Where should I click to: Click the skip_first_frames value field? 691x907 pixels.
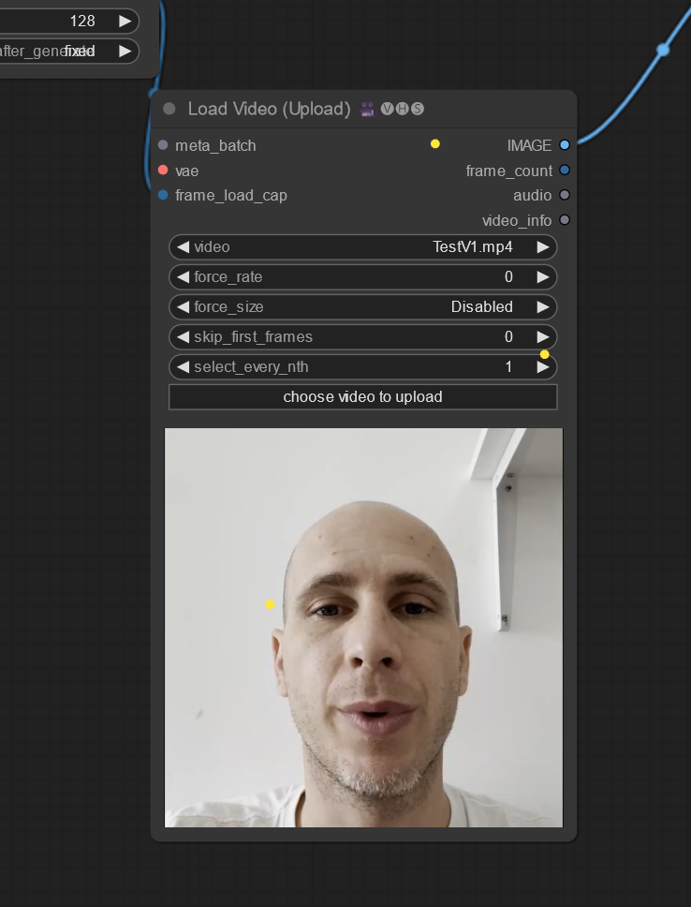click(x=363, y=337)
